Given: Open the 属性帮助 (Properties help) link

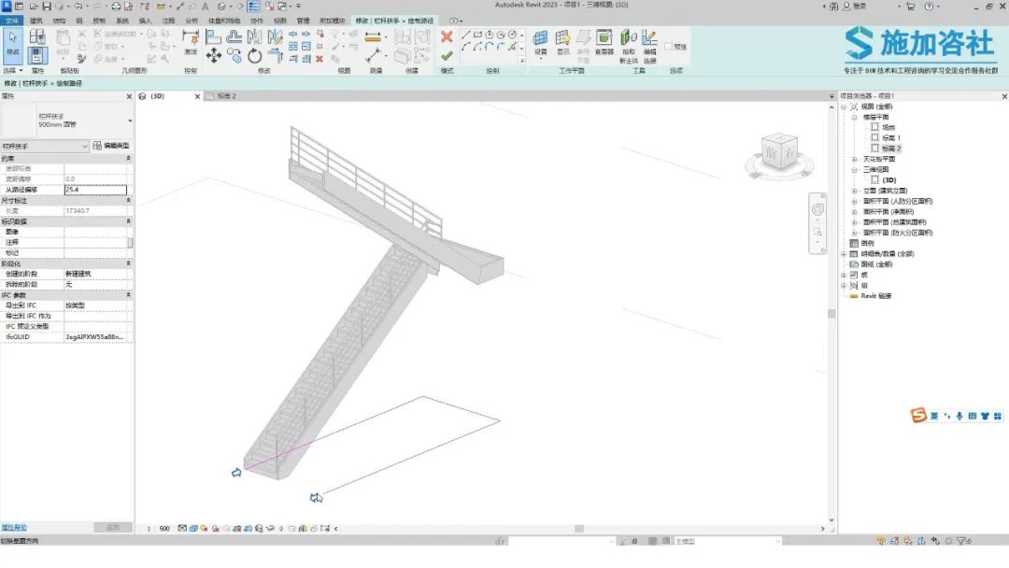Looking at the screenshot, I should (x=13, y=528).
